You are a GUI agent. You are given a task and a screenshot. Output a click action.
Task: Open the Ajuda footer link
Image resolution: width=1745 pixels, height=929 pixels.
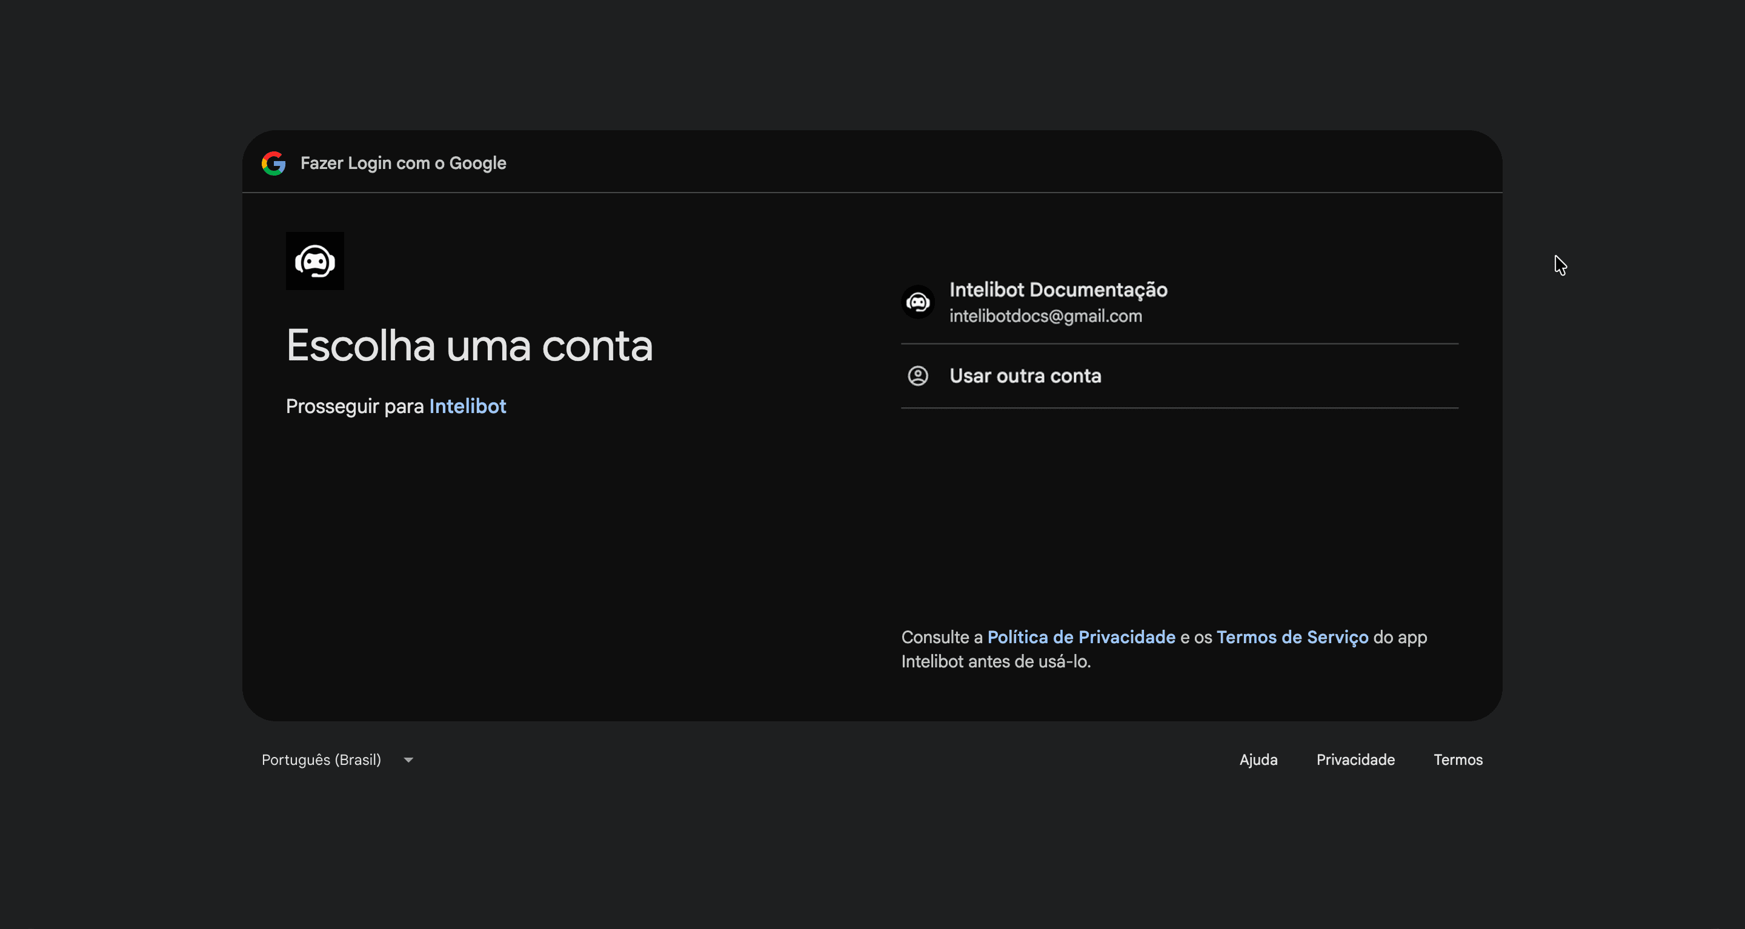click(x=1258, y=759)
